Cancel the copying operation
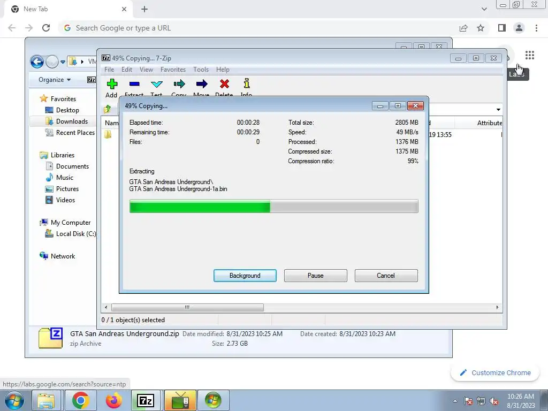548x411 pixels. (386, 276)
